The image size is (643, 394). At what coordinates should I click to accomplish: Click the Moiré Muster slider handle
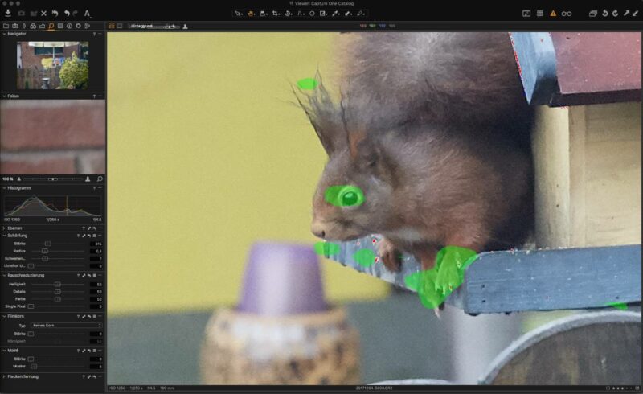click(34, 366)
